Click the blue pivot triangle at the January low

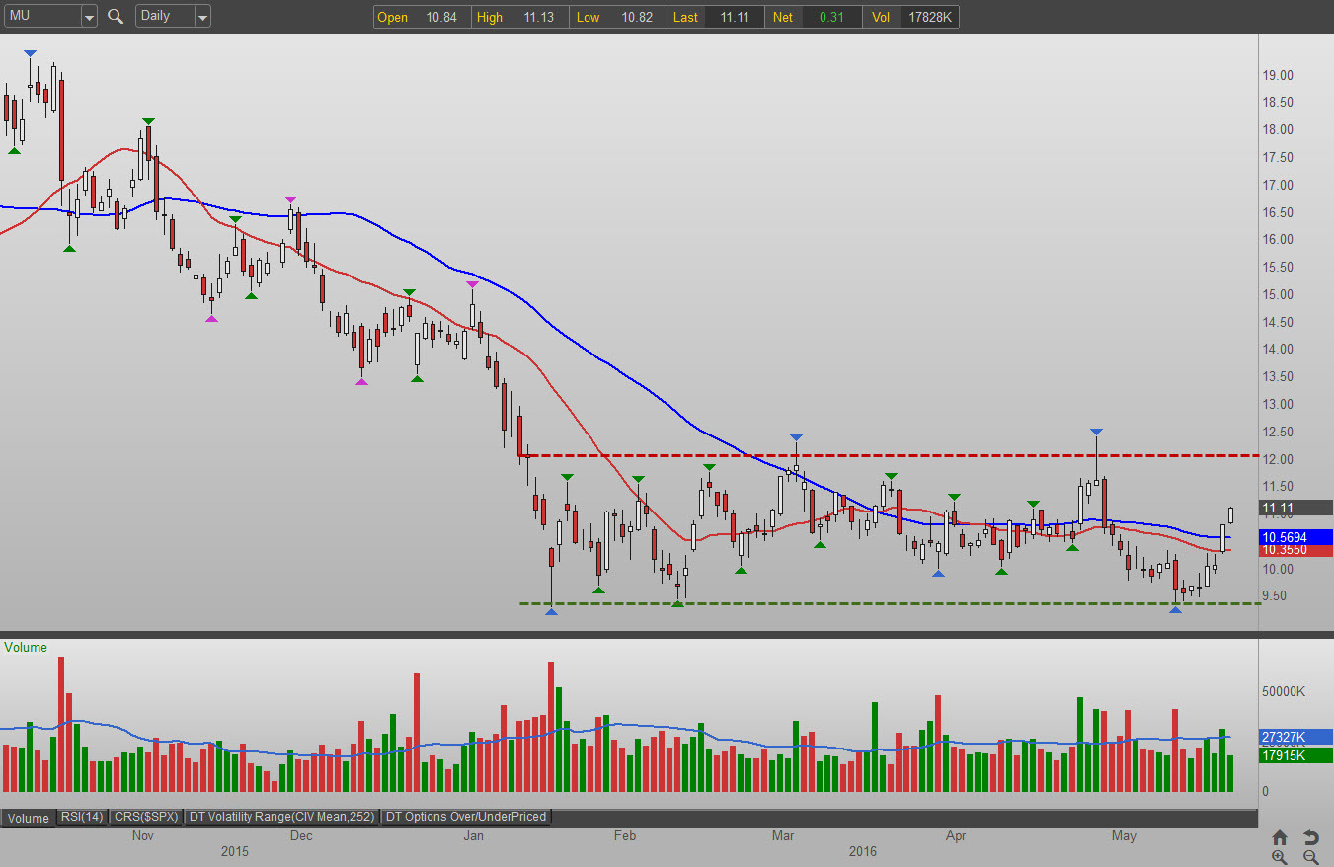[551, 612]
